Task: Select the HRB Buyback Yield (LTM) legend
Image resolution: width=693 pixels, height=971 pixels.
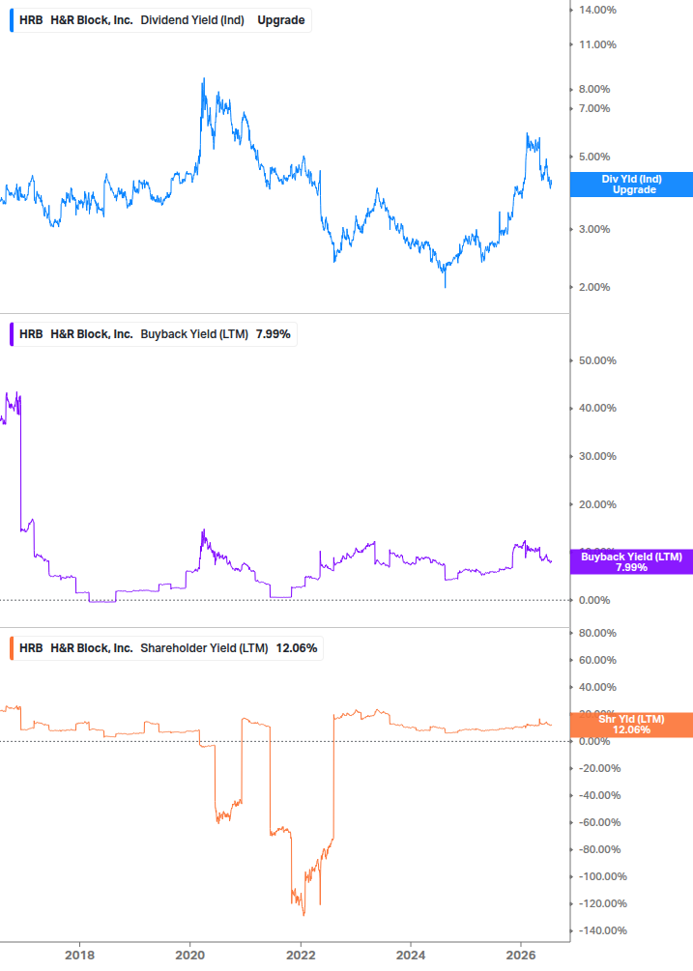Action: tap(153, 334)
